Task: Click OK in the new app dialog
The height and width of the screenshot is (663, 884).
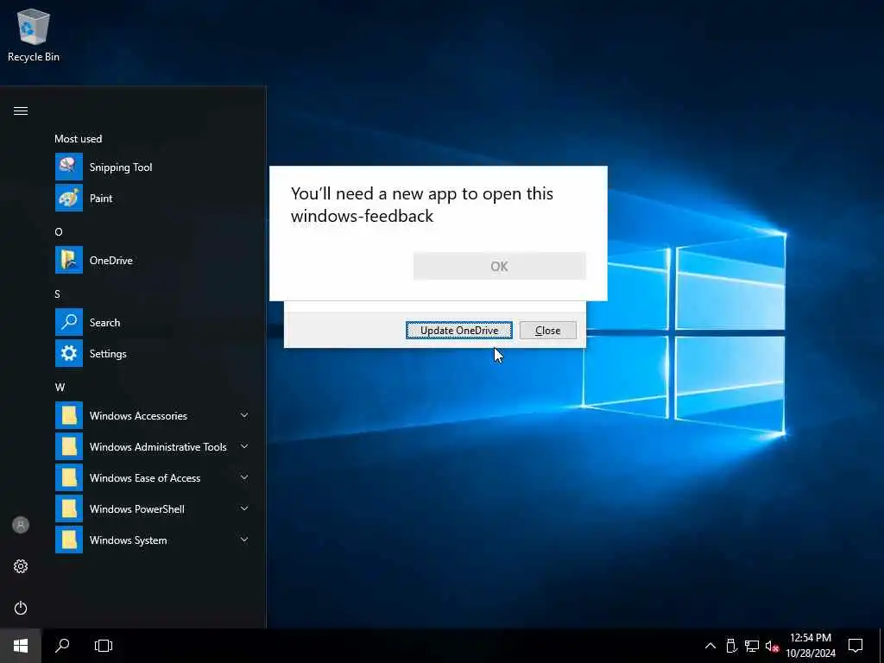Action: tap(500, 266)
